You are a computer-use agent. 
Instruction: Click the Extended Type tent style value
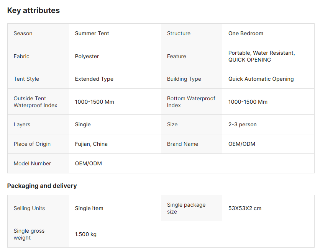tap(94, 79)
